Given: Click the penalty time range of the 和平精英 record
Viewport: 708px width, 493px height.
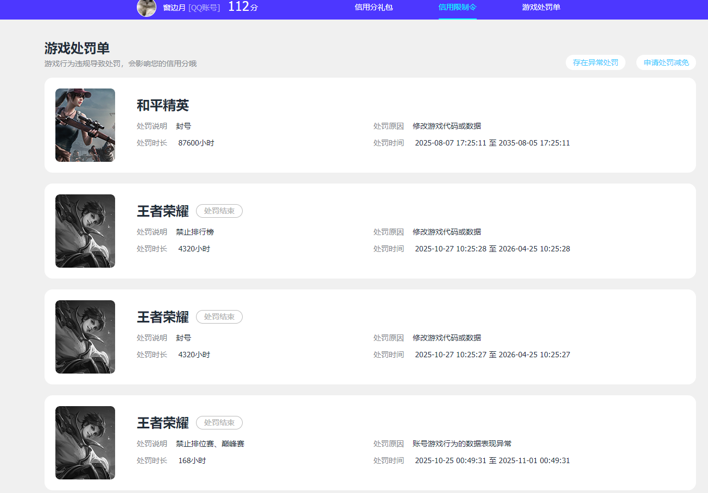Looking at the screenshot, I should (x=492, y=143).
